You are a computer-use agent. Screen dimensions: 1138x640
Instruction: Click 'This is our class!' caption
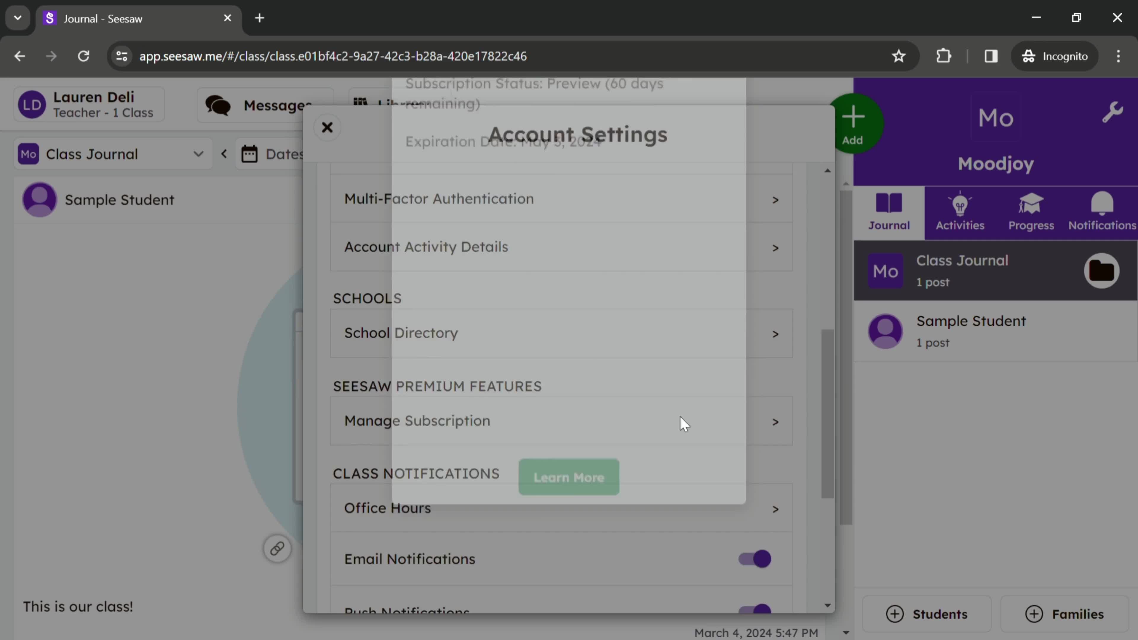[78, 607]
